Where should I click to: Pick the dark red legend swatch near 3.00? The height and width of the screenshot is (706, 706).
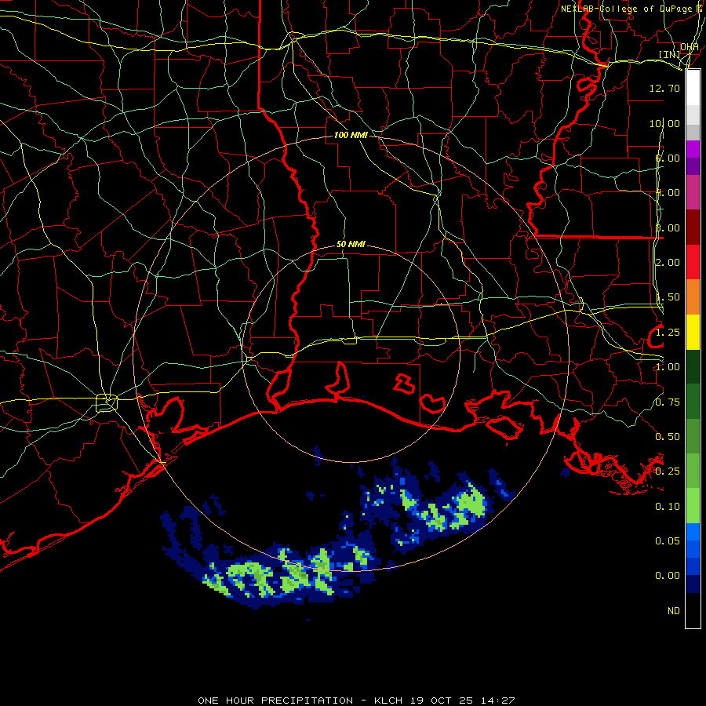693,227
